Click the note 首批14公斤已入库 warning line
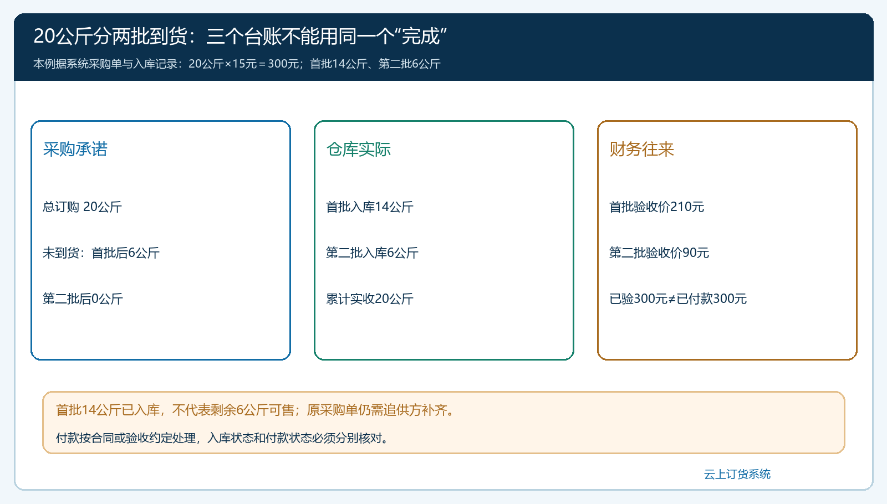 (257, 410)
